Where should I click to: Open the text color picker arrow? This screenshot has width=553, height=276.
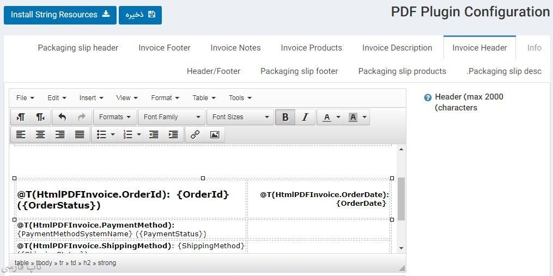(x=338, y=117)
